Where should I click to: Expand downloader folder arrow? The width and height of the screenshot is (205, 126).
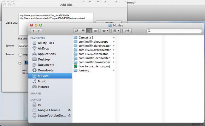click(x=114, y=62)
